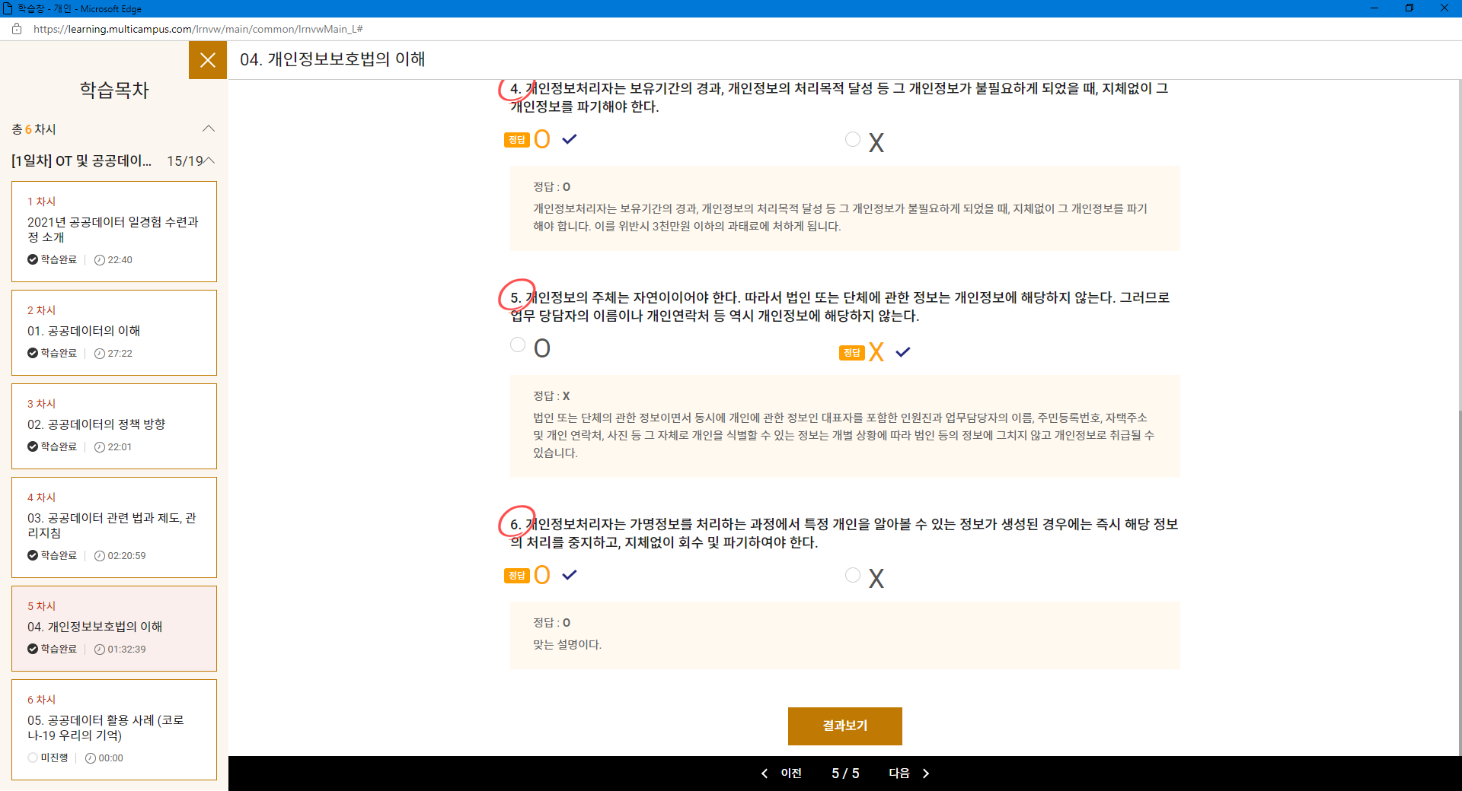Image resolution: width=1462 pixels, height=791 pixels.
Task: Click the checkmark next to question 6's O
Action: pos(570,575)
